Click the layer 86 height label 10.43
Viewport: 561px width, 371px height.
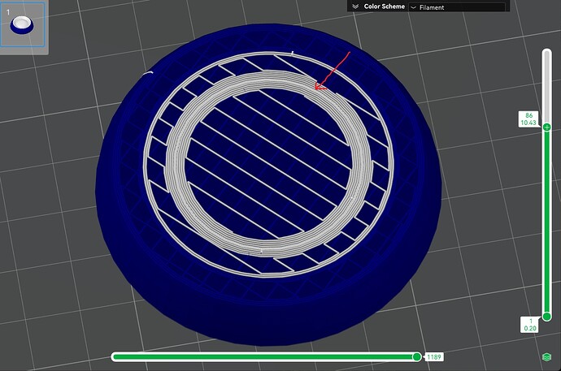pos(528,123)
